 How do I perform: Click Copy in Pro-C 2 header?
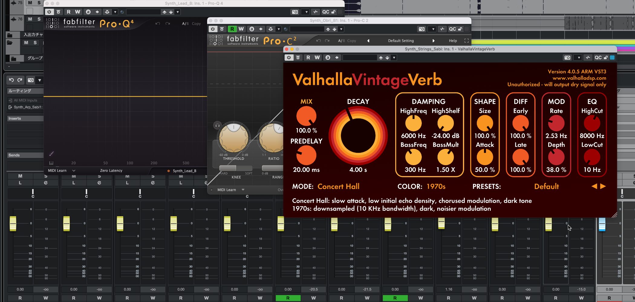[x=351, y=40]
